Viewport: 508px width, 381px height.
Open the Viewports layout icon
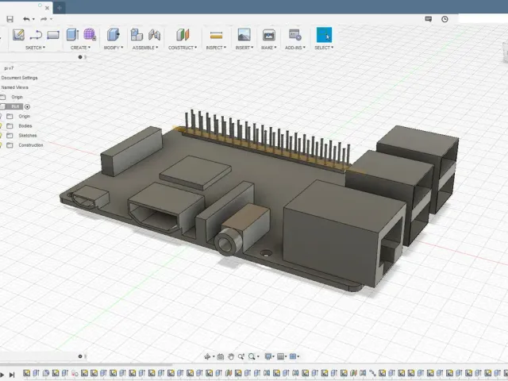(x=293, y=356)
